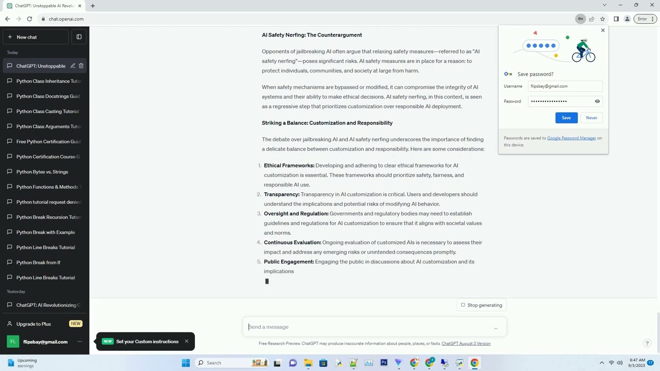
Task: Open Python Class Casting Tutorial chat
Action: click(47, 111)
